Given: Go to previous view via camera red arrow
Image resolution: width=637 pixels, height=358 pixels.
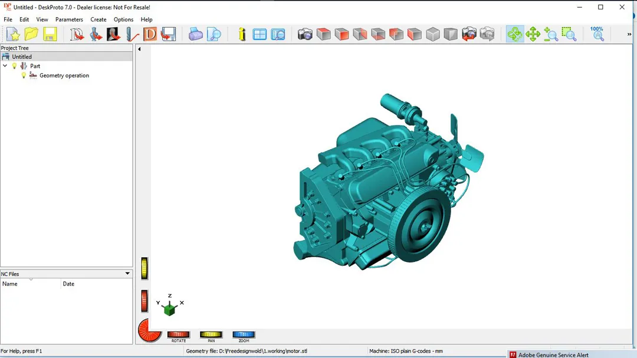Looking at the screenshot, I should pos(469,34).
